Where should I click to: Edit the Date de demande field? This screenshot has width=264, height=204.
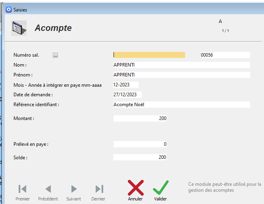coord(127,95)
